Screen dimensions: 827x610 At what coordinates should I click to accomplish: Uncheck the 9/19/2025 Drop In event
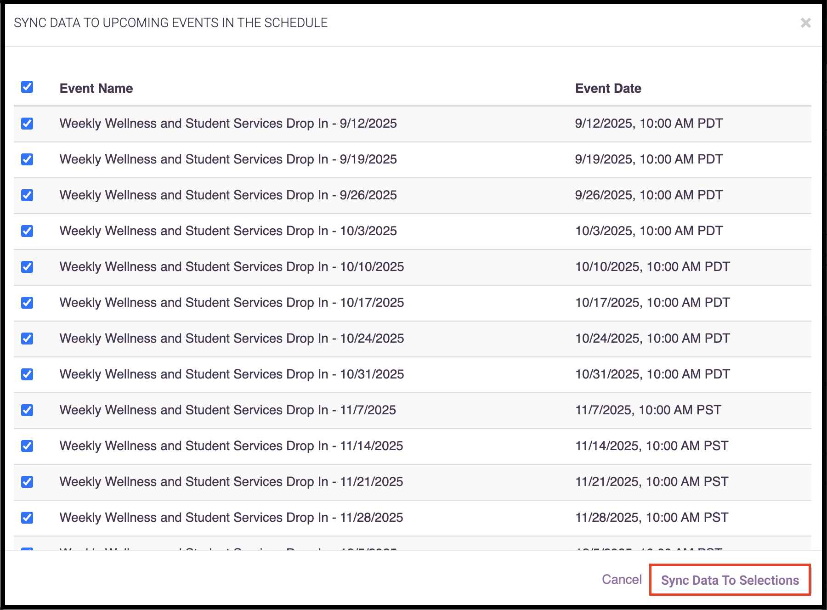(x=27, y=159)
